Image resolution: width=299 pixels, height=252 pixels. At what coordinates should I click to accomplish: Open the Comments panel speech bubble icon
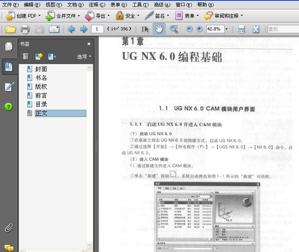pos(9,248)
